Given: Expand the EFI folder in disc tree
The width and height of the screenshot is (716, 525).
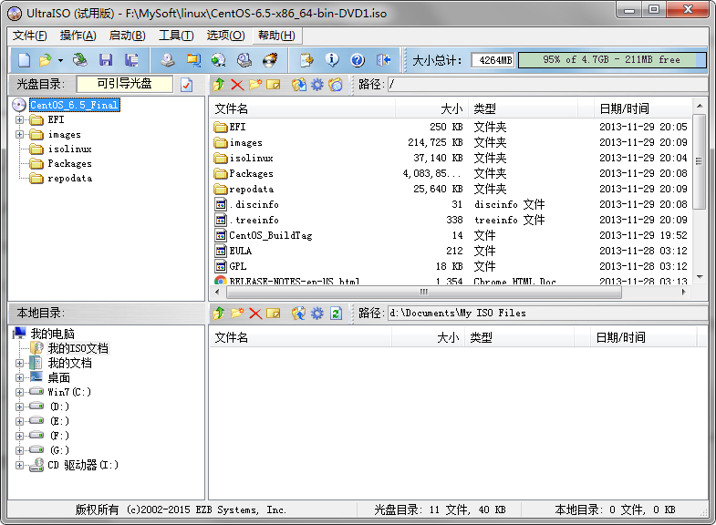Looking at the screenshot, I should click(19, 120).
